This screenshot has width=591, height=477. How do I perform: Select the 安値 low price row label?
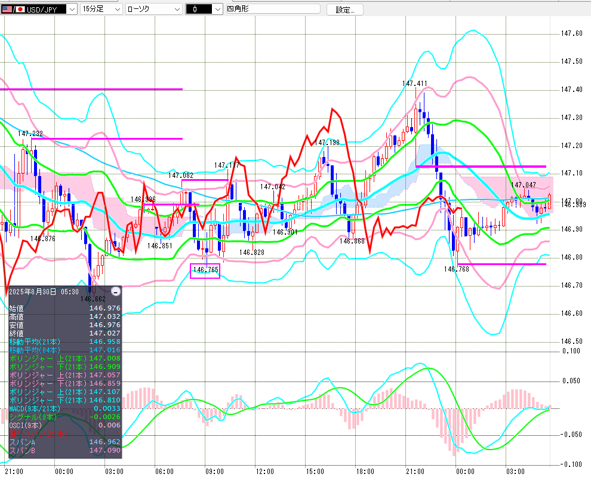[x=16, y=325]
